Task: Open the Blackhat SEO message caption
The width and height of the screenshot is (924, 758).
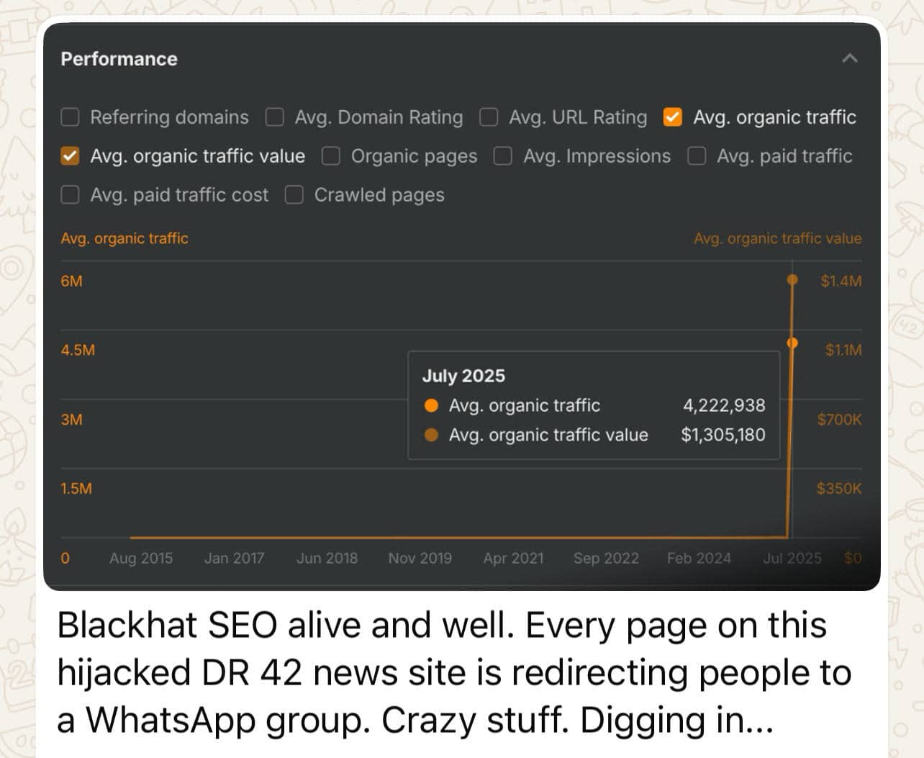Action: [453, 672]
